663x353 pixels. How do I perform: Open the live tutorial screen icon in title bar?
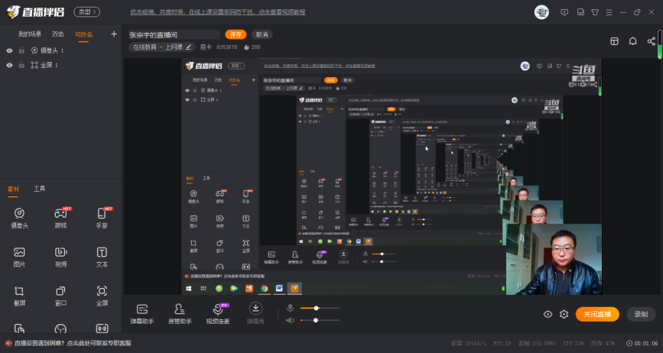coord(564,12)
